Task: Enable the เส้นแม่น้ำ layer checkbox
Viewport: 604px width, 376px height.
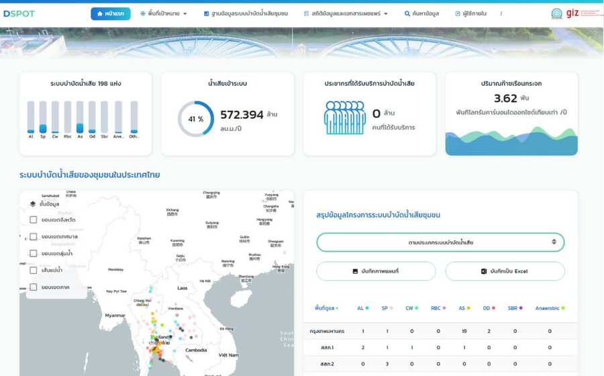Action: click(x=34, y=271)
